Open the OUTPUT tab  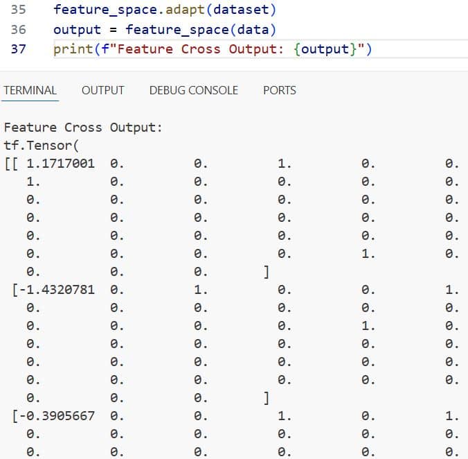(102, 90)
